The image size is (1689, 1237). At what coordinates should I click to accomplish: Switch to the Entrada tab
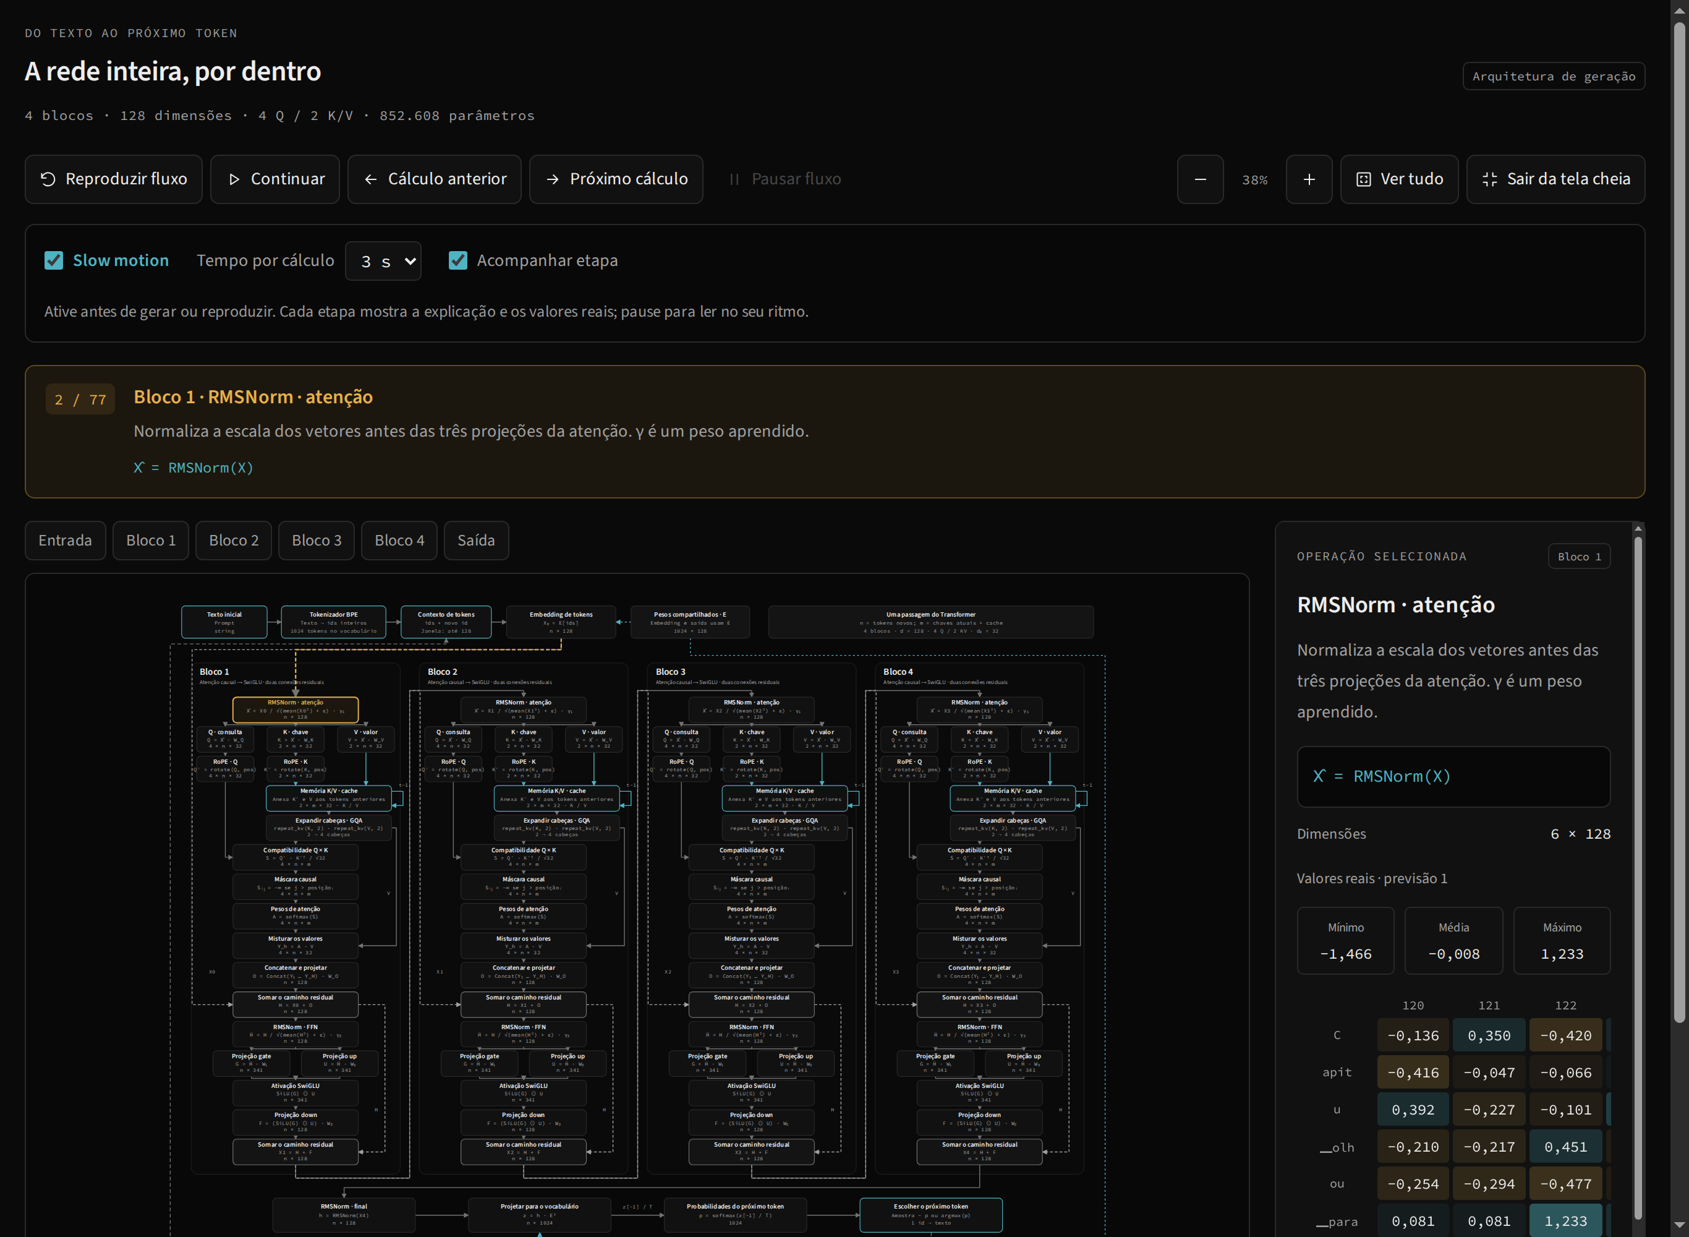(x=65, y=541)
